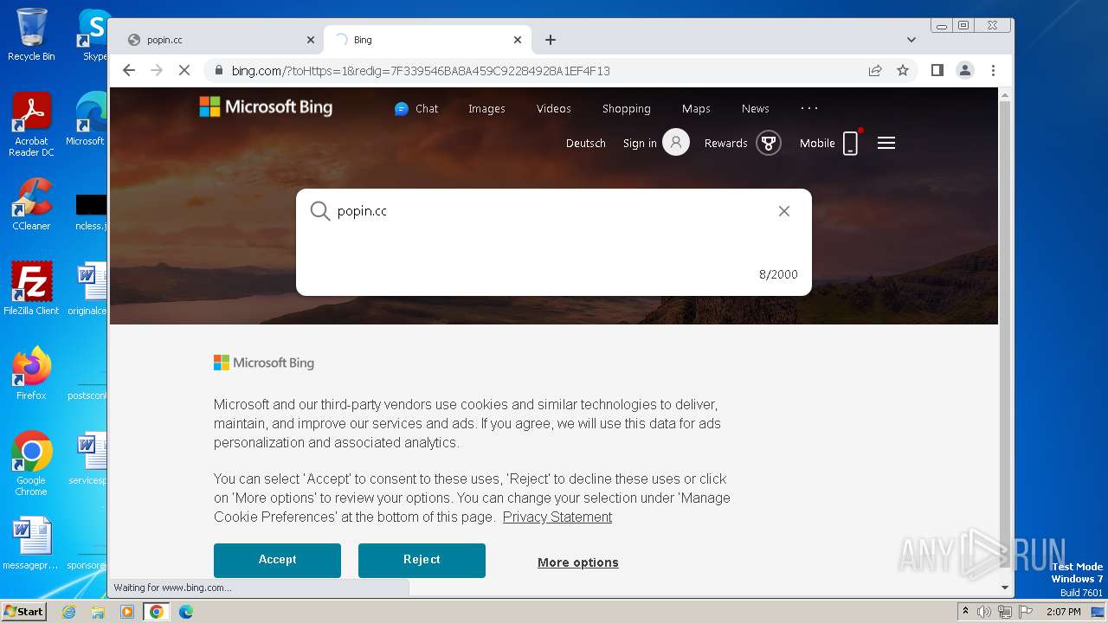This screenshot has width=1108, height=623.
Task: Open Rewards trophy icon
Action: coord(768,143)
